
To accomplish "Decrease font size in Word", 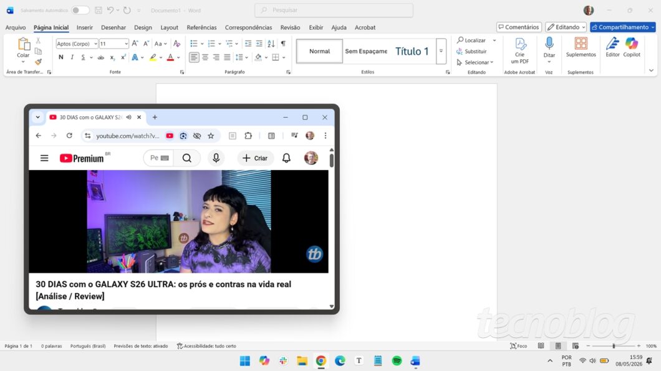I will [x=146, y=44].
